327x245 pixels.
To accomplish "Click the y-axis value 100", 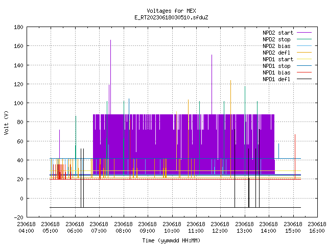I will [x=18, y=103].
